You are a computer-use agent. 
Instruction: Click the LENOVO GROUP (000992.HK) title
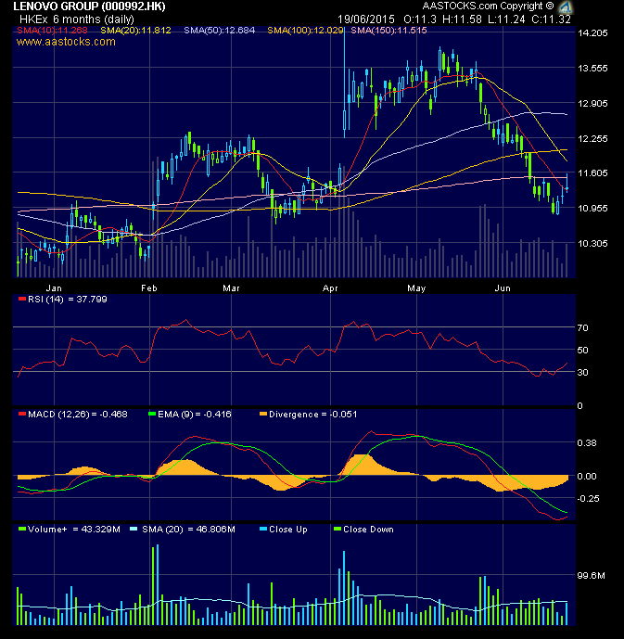[x=89, y=6]
